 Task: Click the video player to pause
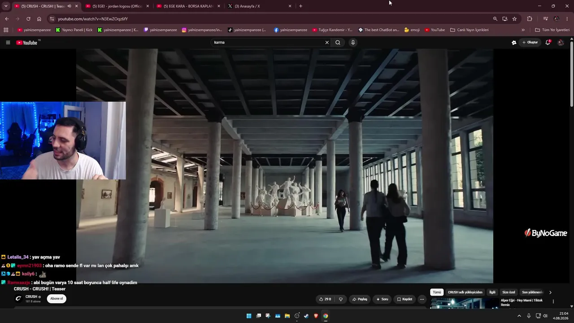pyautogui.click(x=284, y=166)
